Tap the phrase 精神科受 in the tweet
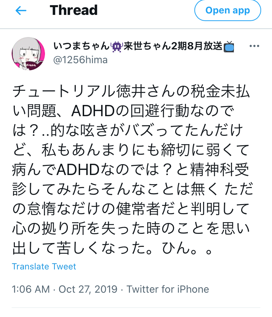 [219, 170]
